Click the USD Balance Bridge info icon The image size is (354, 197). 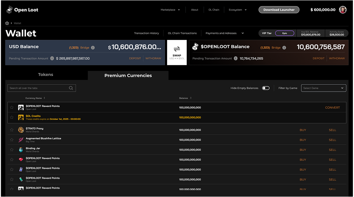[x=93, y=48]
